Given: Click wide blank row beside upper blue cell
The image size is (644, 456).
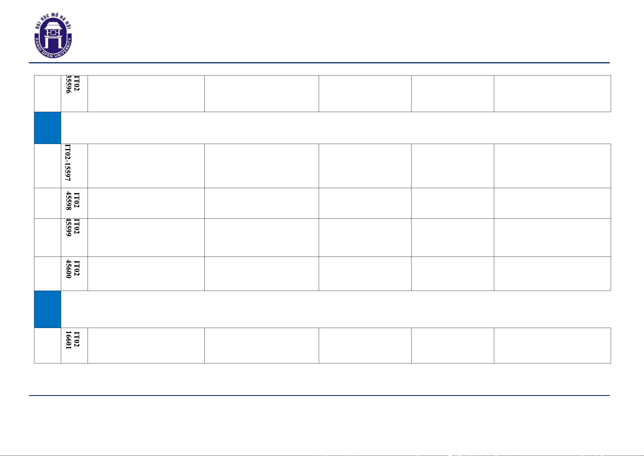Looking at the screenshot, I should pos(336,128).
